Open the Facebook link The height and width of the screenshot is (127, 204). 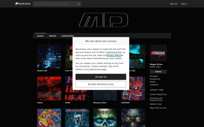(x=154, y=76)
